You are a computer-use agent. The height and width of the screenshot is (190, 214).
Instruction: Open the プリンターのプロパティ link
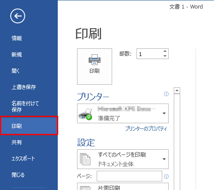pyautogui.click(x=146, y=129)
